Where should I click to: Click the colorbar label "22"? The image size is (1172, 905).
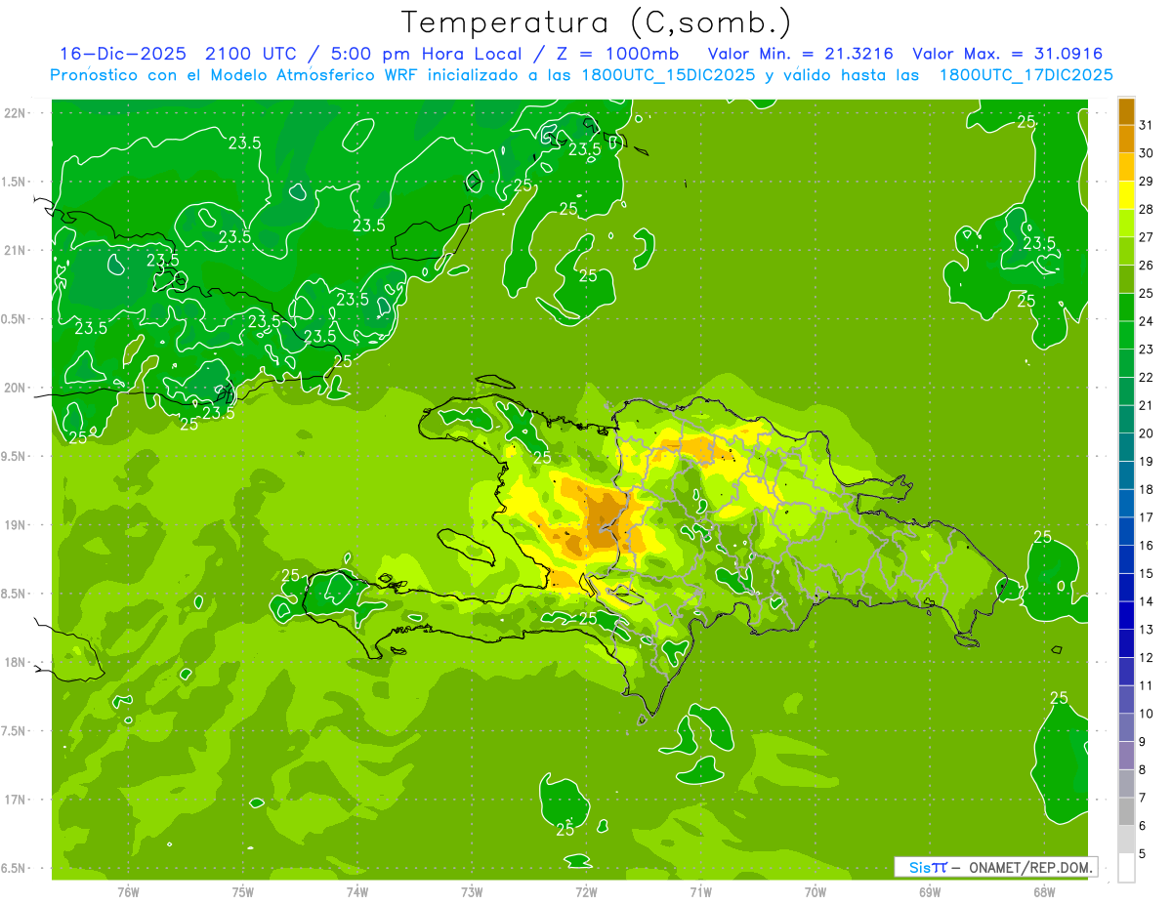pos(1146,378)
